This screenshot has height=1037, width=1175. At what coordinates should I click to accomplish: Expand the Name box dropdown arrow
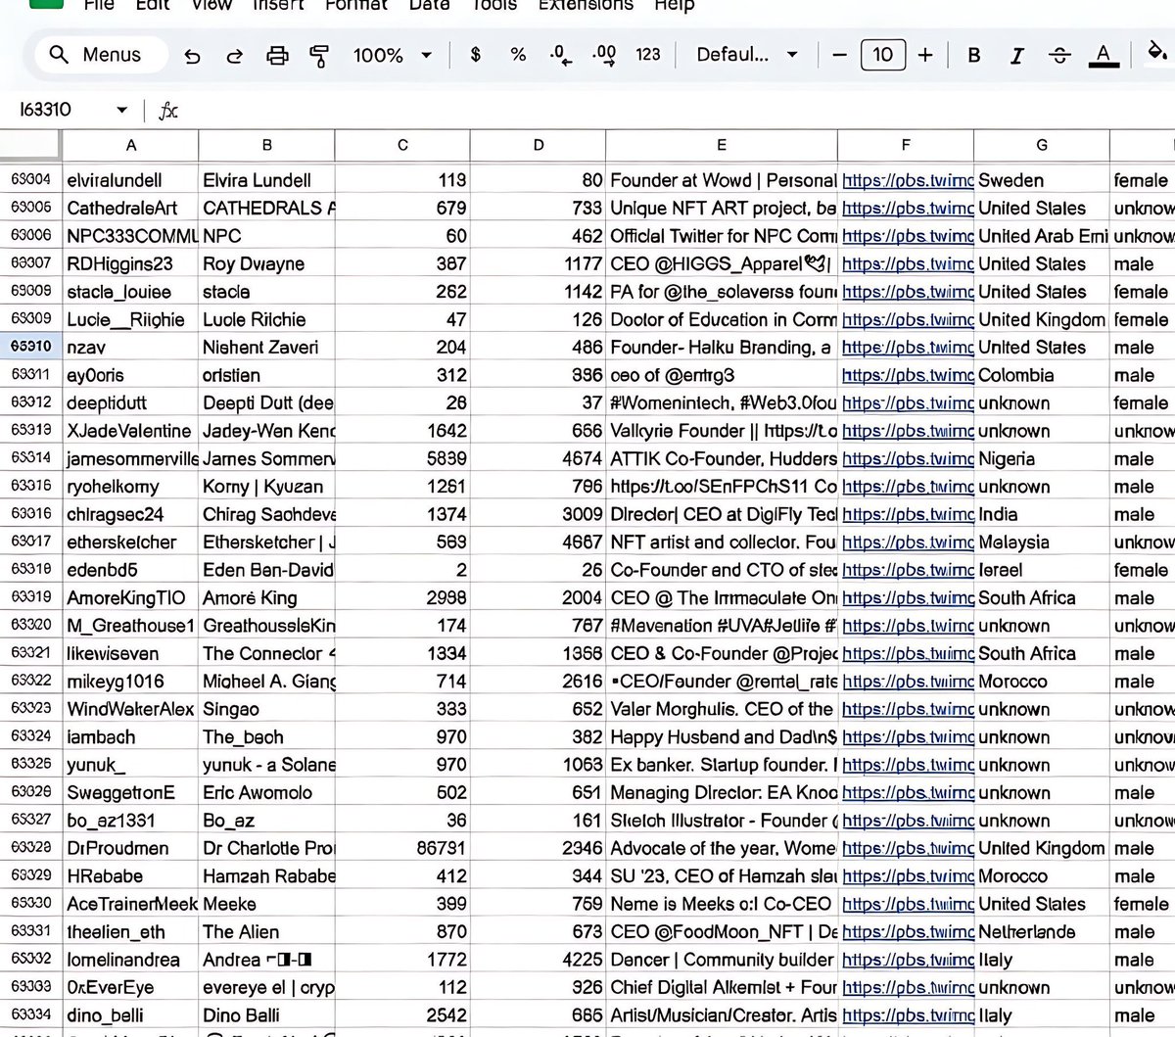coord(121,110)
